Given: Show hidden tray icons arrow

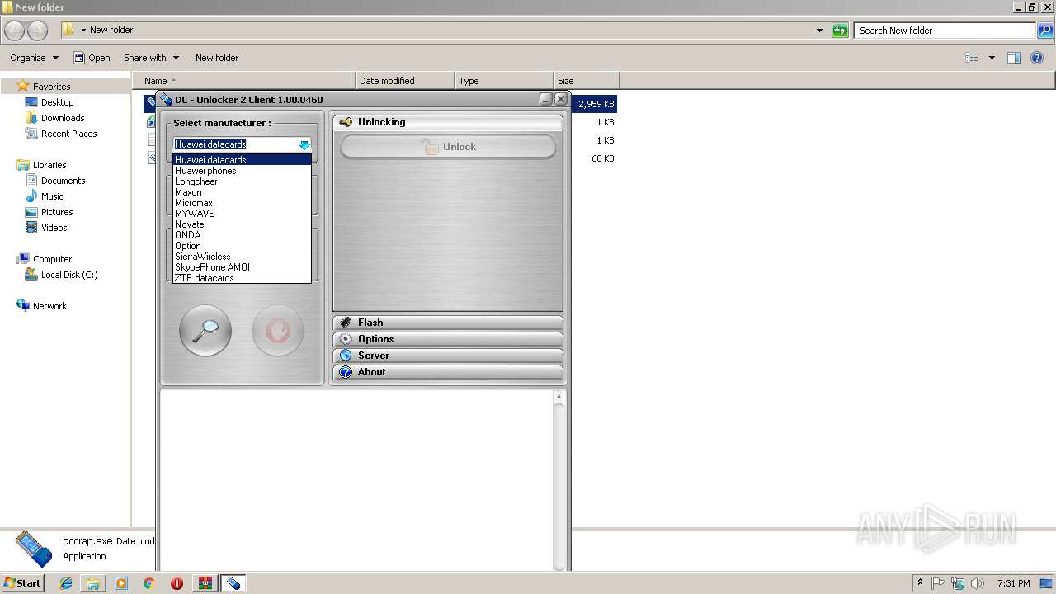Looking at the screenshot, I should pos(920,583).
